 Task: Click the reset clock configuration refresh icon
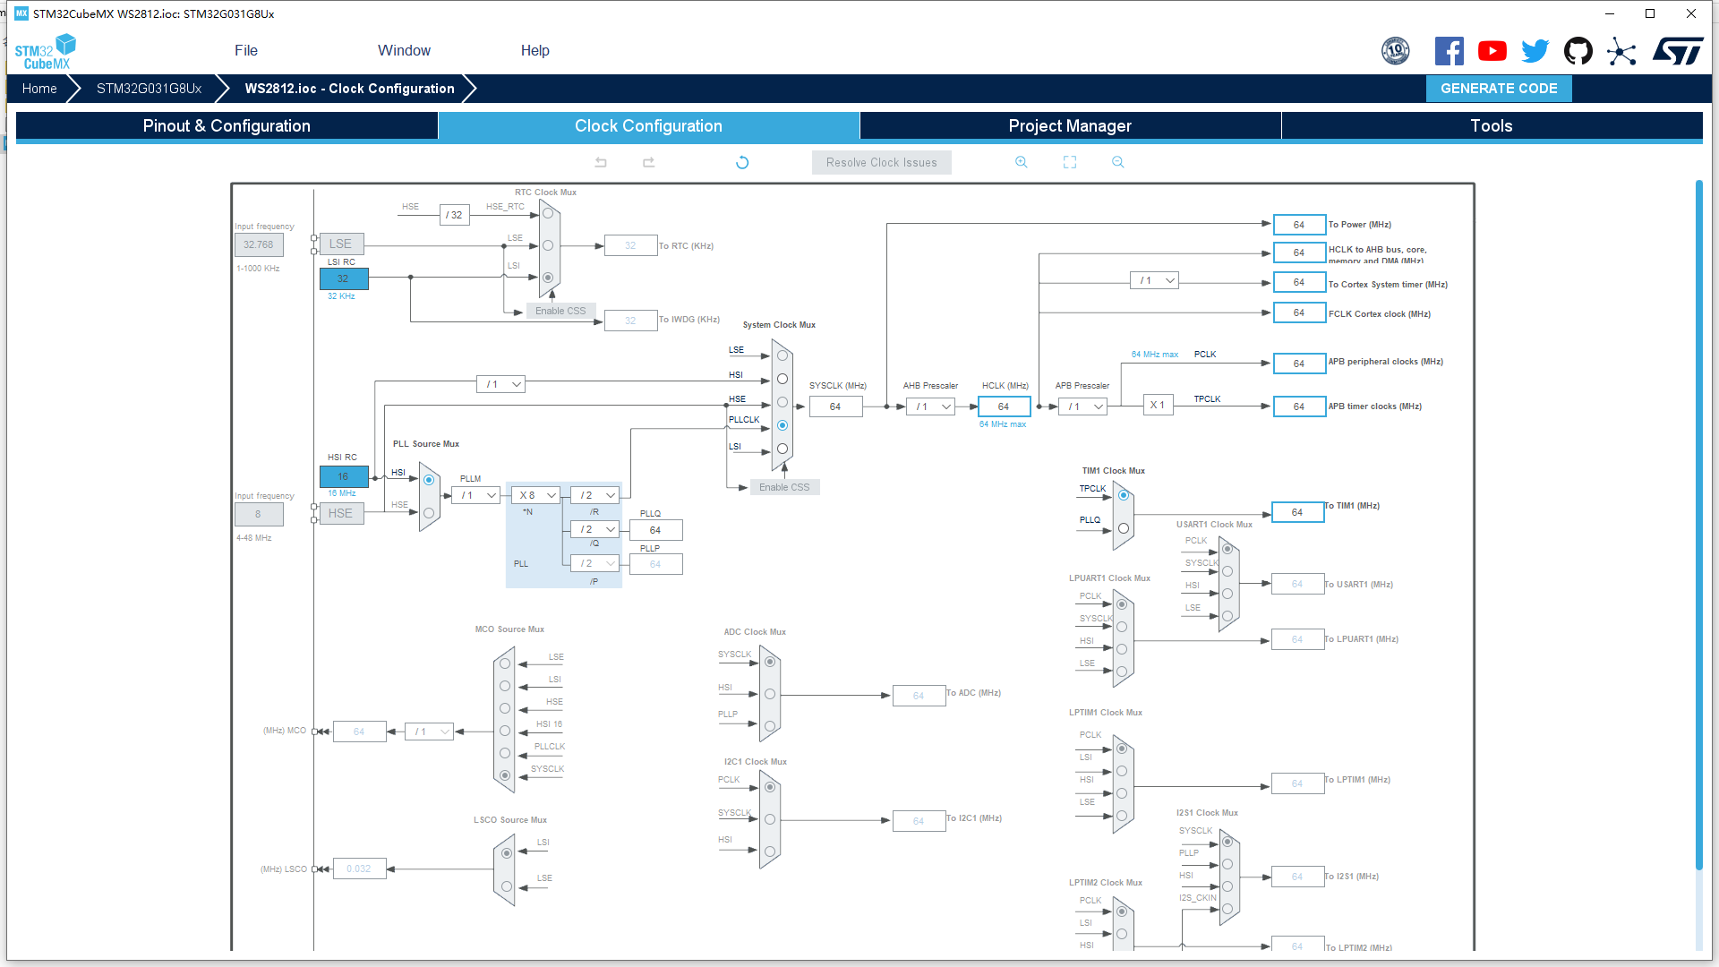pos(742,163)
